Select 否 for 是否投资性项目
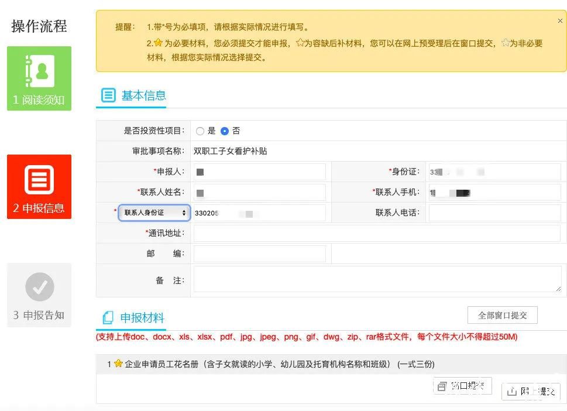 [x=225, y=131]
